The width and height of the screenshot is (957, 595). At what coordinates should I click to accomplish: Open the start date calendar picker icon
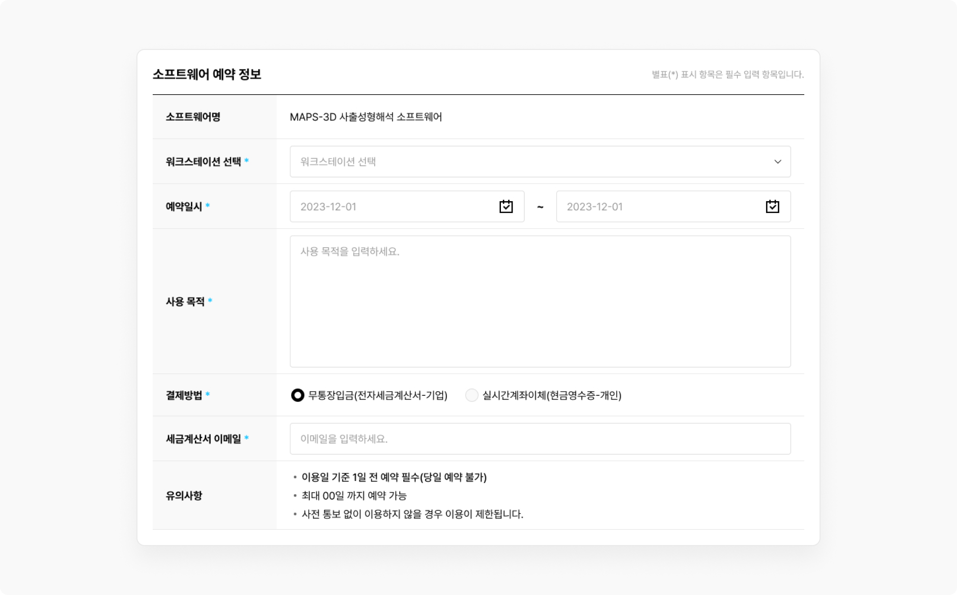pyautogui.click(x=505, y=206)
